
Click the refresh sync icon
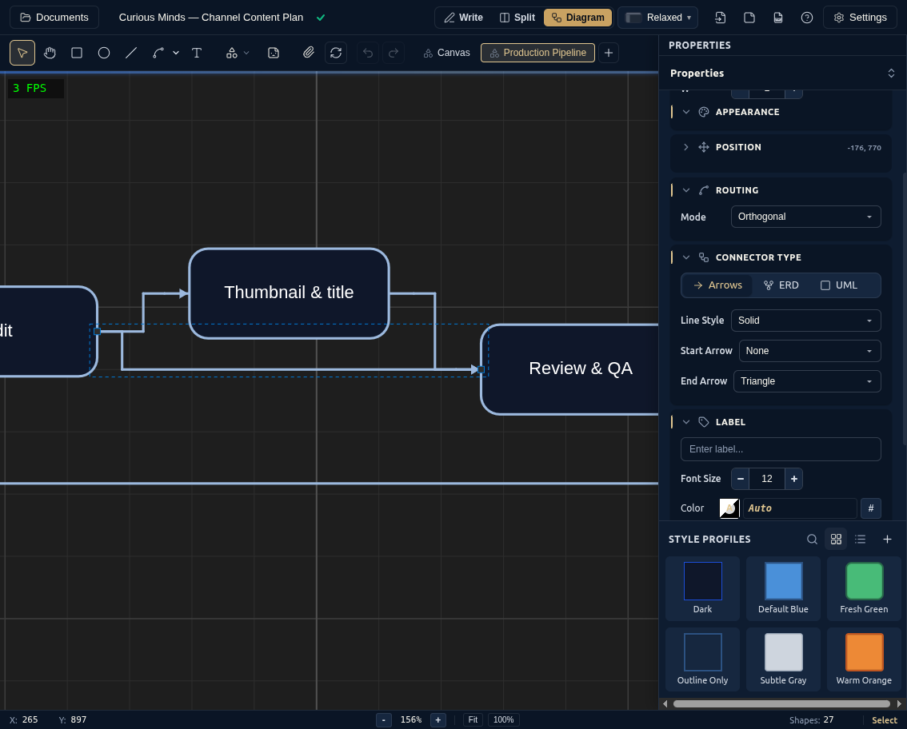click(x=336, y=53)
